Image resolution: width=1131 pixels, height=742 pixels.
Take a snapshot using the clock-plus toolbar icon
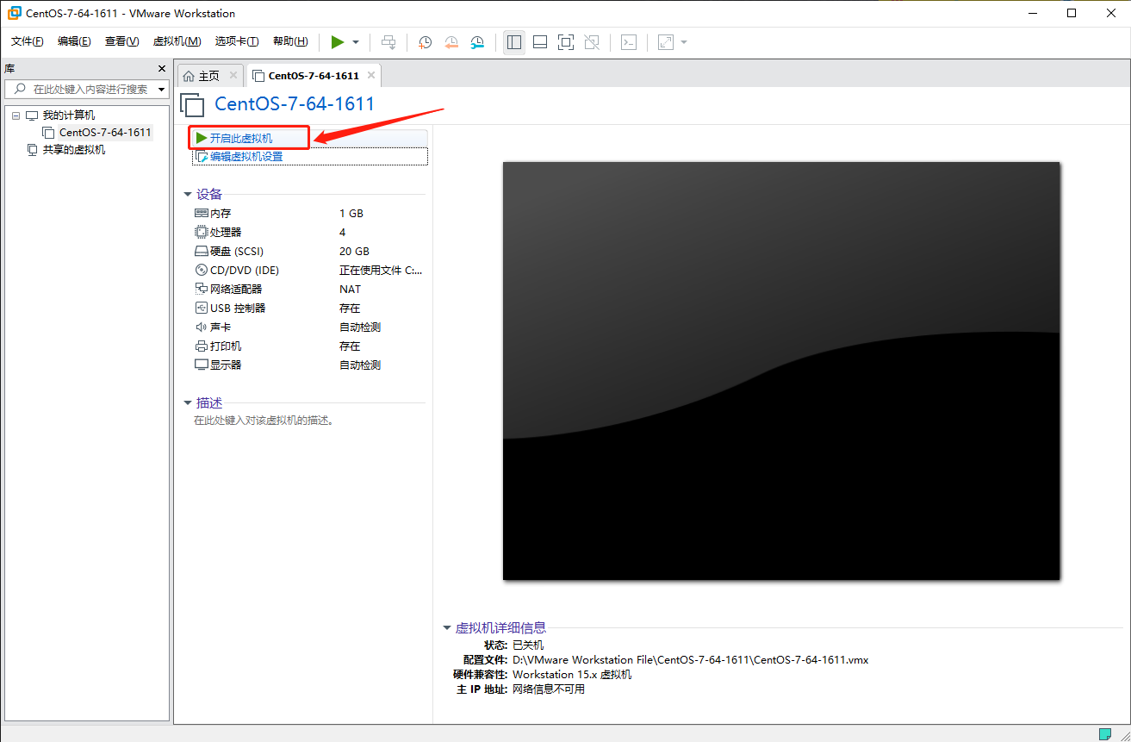425,41
